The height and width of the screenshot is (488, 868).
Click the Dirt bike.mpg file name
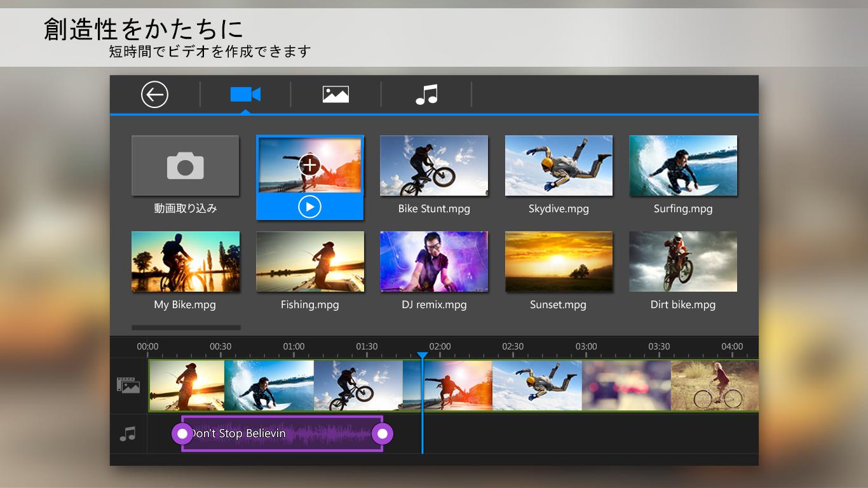(x=683, y=304)
